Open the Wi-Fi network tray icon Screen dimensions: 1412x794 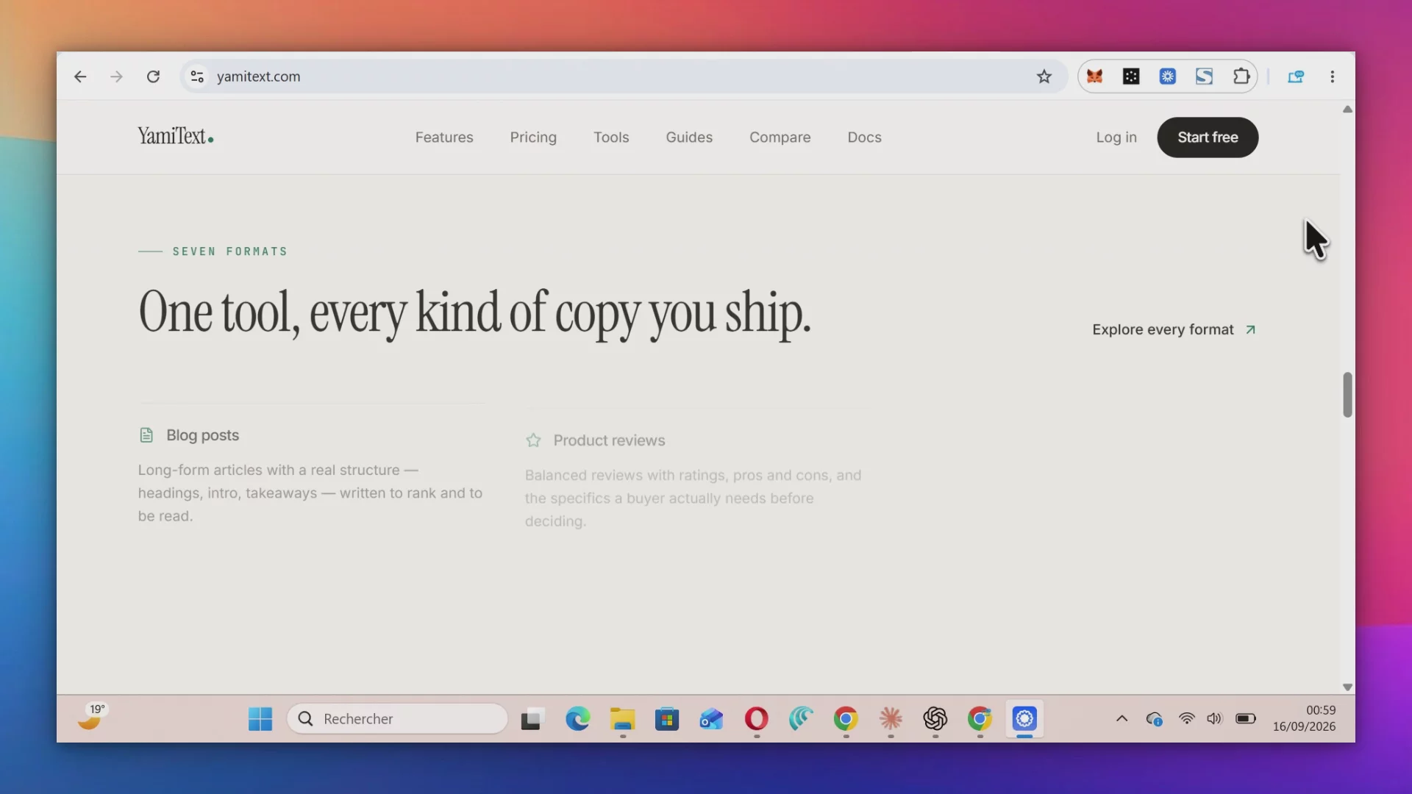pyautogui.click(x=1186, y=719)
